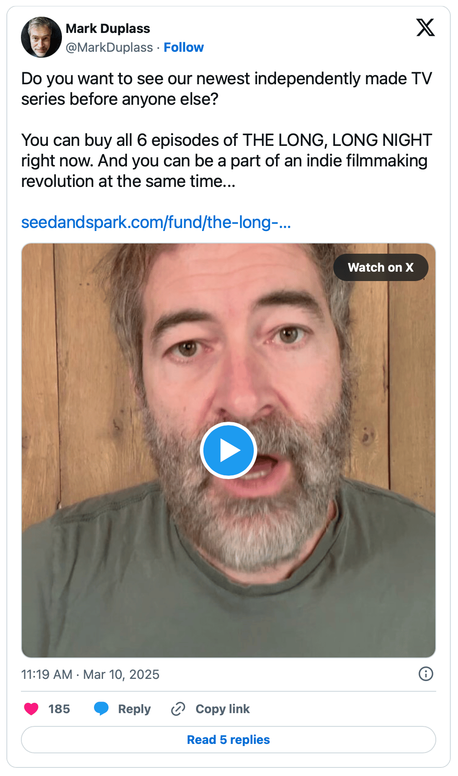Screen dimensions: 458x776
Task: Click the Reply text label
Action: (135, 709)
